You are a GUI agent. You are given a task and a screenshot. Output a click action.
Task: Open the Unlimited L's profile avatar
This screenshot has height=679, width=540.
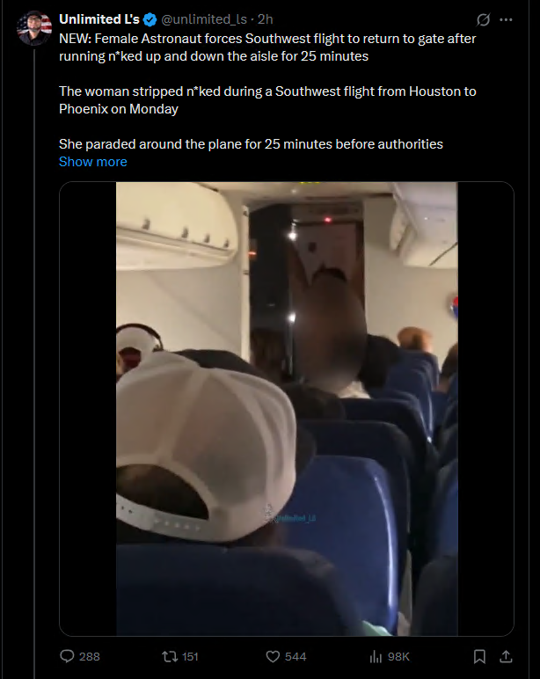(34, 28)
